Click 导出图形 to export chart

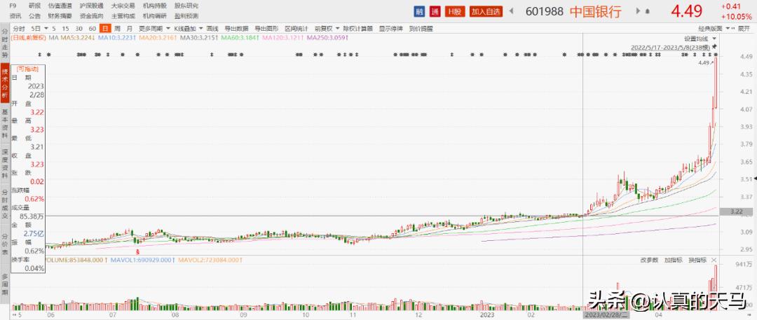pos(266,29)
